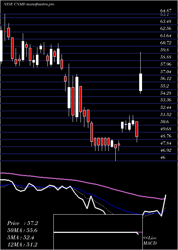Click the 58.88 price axis label
This screenshot has width=178, height=250.
166,57
